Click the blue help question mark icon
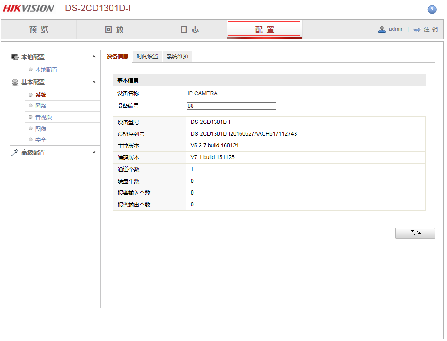This screenshot has width=447, height=341. 432,10
